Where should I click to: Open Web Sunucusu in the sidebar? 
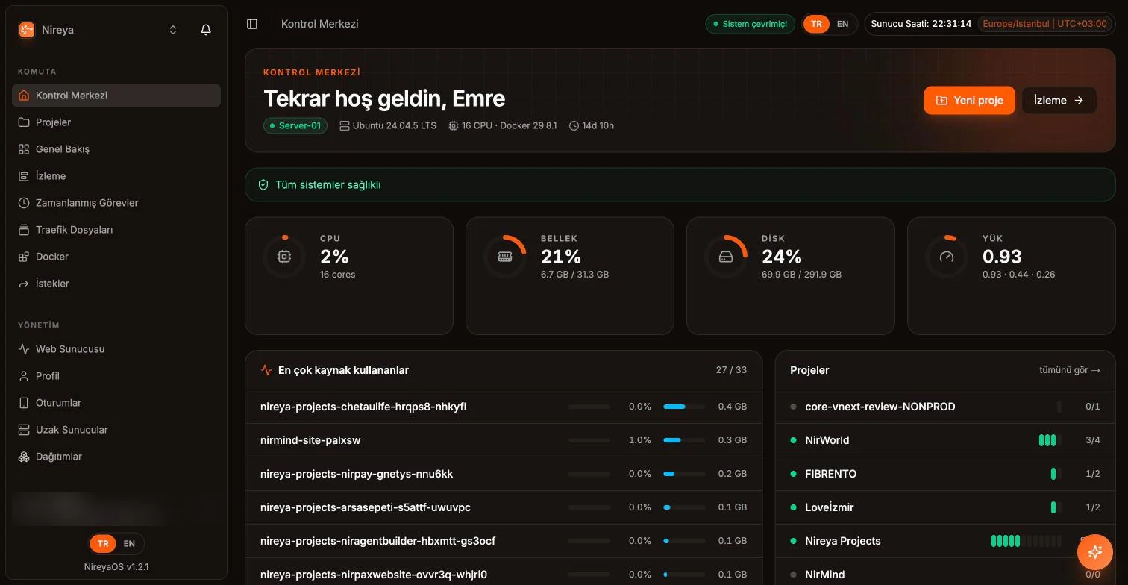pos(116,349)
